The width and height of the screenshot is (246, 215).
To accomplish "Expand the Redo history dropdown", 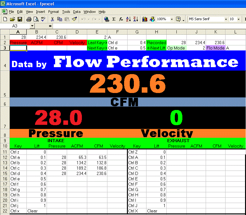I will 99,19.
